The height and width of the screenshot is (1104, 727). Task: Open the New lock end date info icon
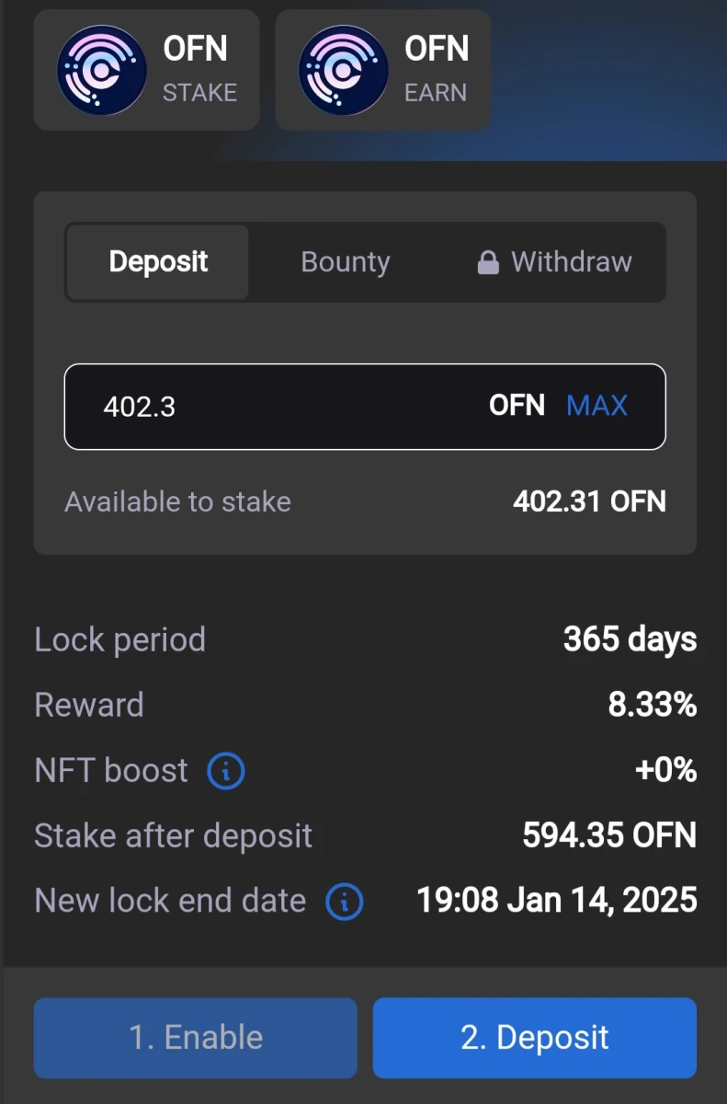tap(345, 902)
